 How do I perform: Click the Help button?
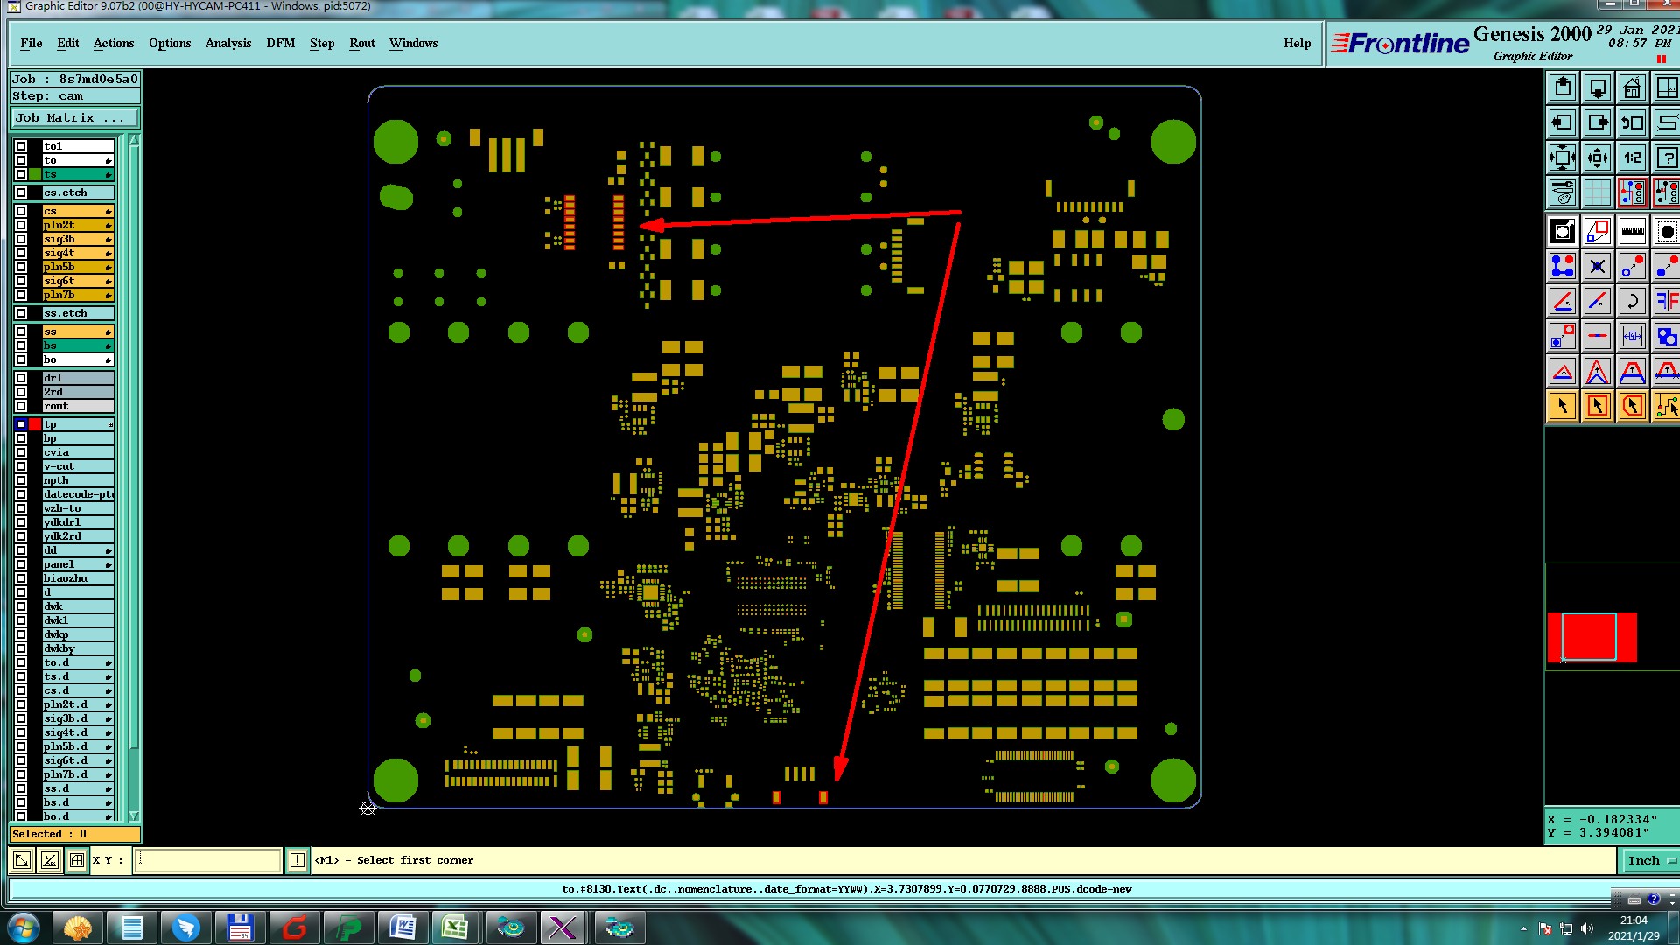[x=1297, y=43]
